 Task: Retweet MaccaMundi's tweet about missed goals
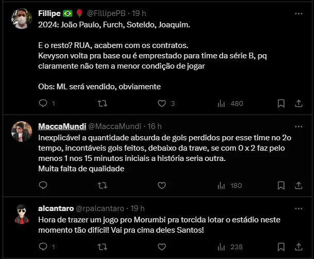point(102,185)
